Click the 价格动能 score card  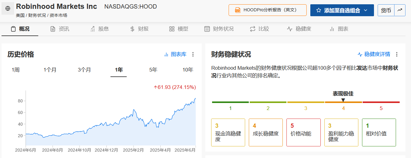[x=303, y=132]
